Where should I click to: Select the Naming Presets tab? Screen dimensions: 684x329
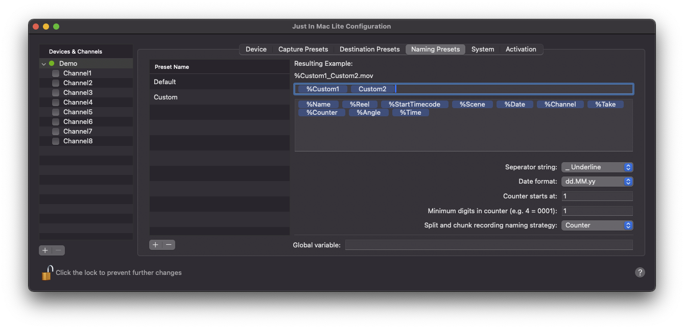[435, 49]
